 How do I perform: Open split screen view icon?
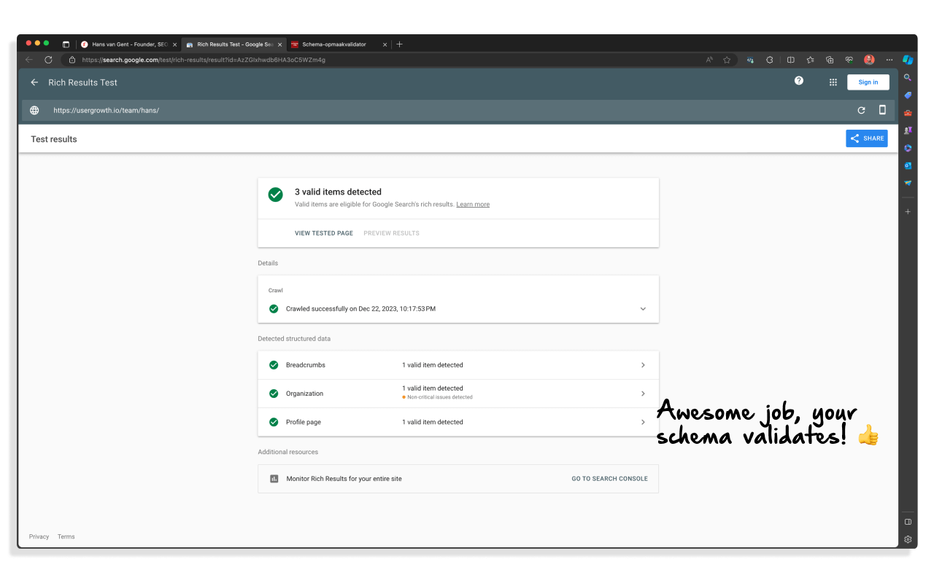(x=791, y=60)
